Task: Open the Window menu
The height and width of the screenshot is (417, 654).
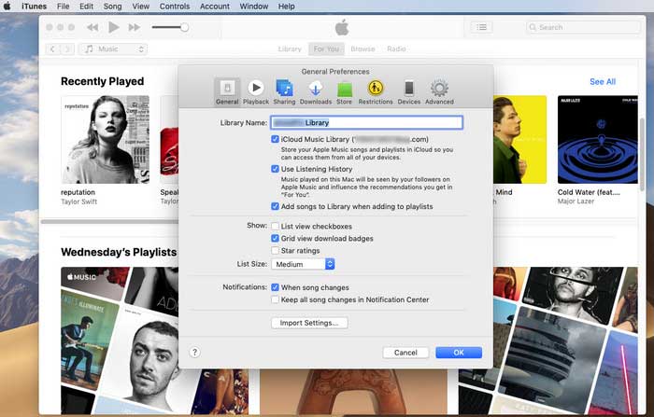Action: click(x=254, y=7)
